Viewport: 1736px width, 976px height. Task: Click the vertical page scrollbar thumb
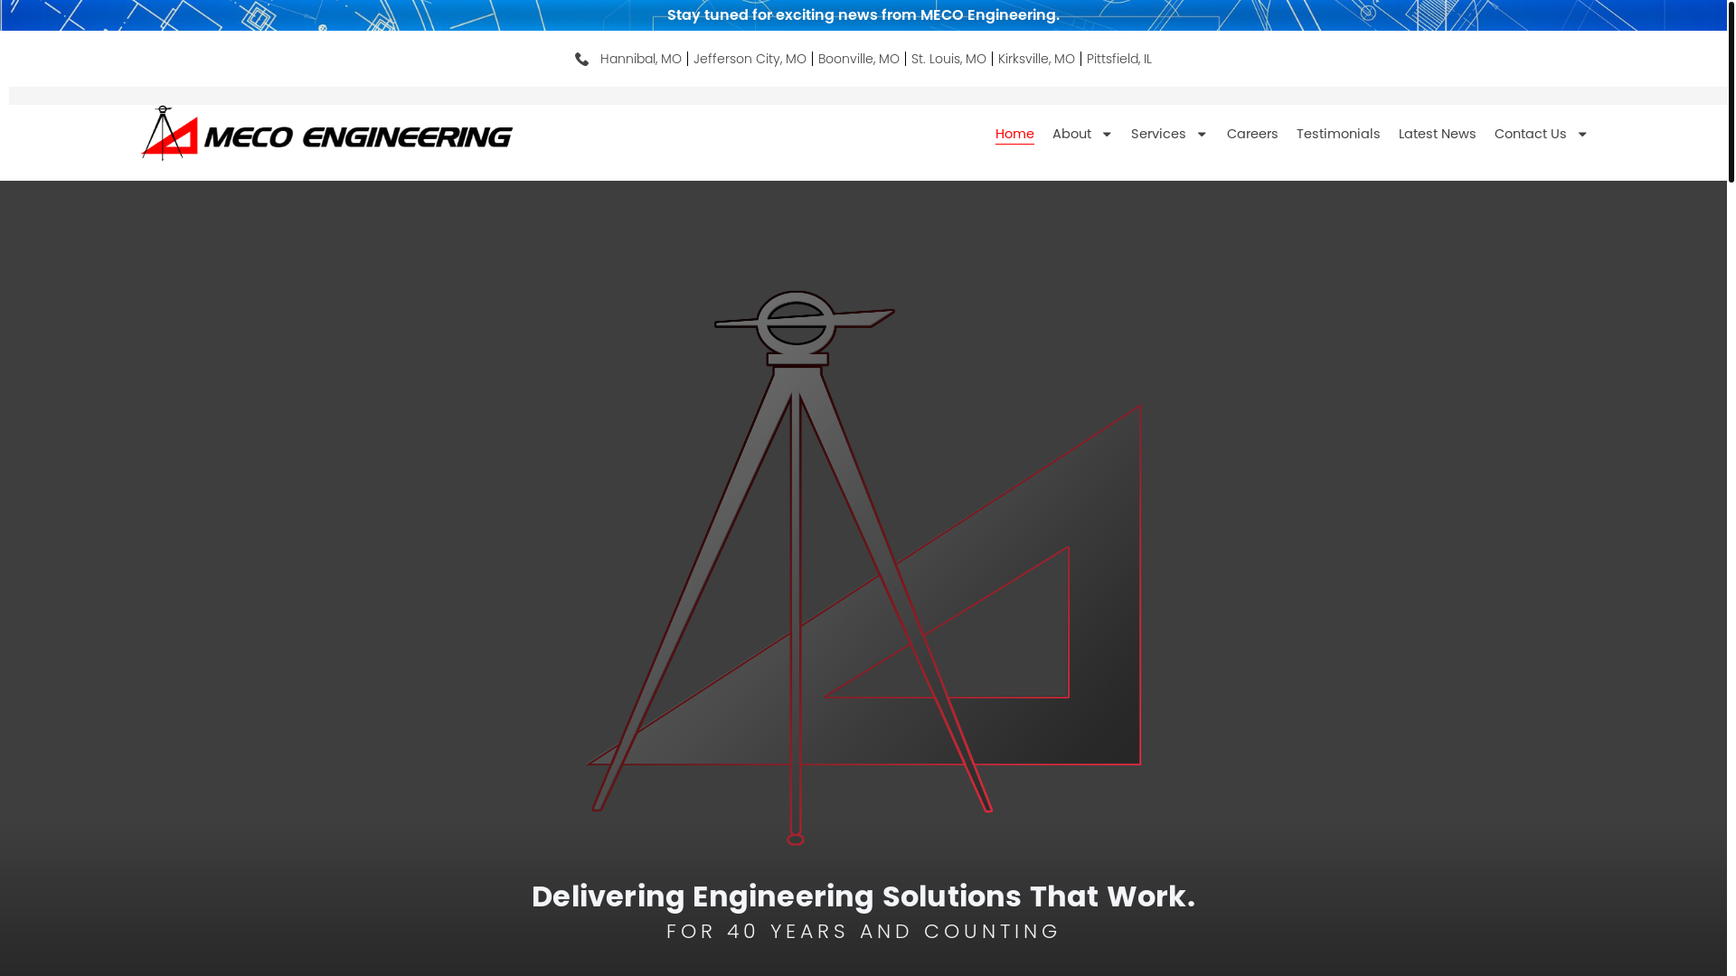click(1731, 90)
